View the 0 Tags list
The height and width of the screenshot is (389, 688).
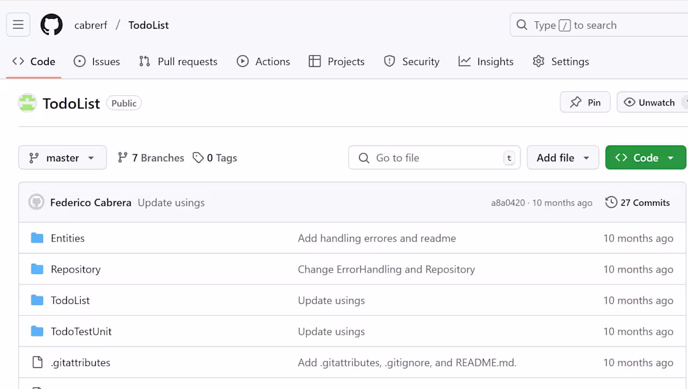[x=215, y=158]
